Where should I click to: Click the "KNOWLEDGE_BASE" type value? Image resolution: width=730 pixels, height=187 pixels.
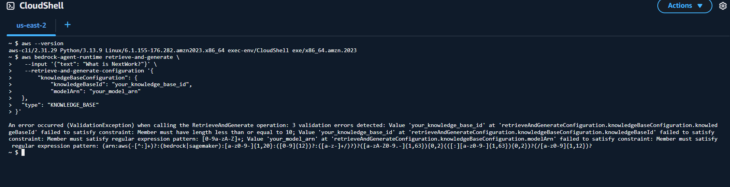(73, 105)
